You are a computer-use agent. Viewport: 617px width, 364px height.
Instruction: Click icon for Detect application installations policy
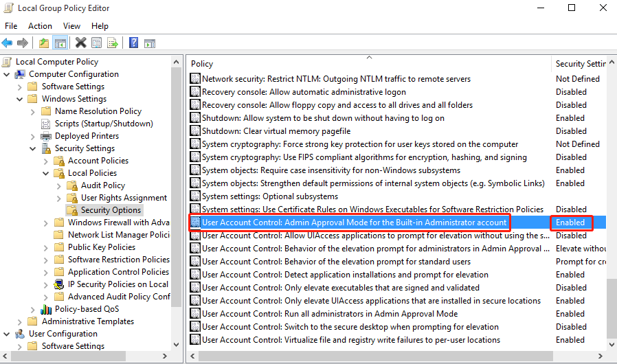tap(194, 274)
